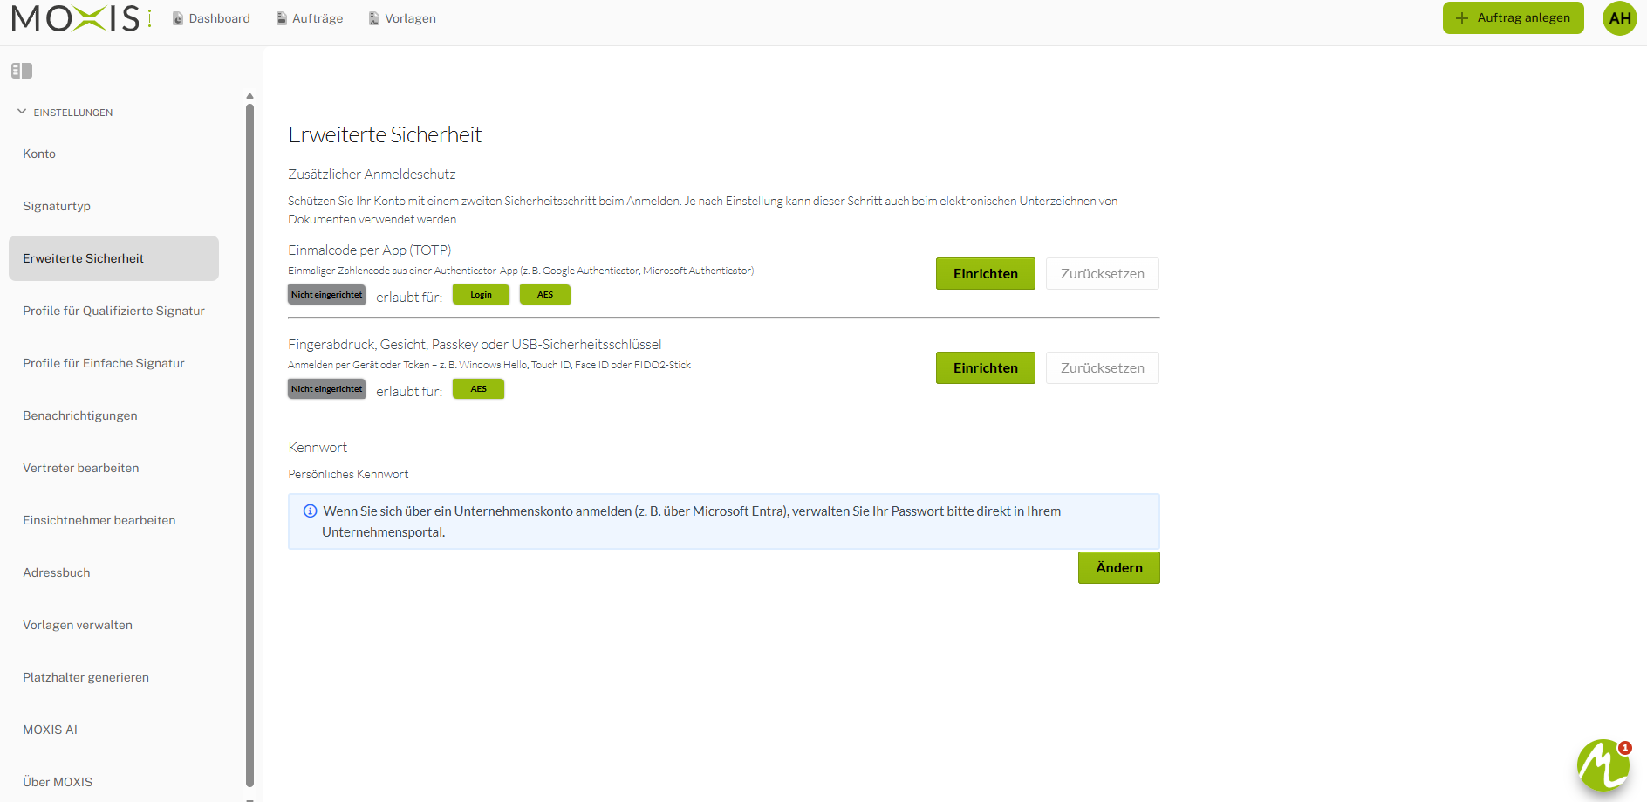
Task: Open the MOXIS AI settings page
Action: tap(113, 730)
